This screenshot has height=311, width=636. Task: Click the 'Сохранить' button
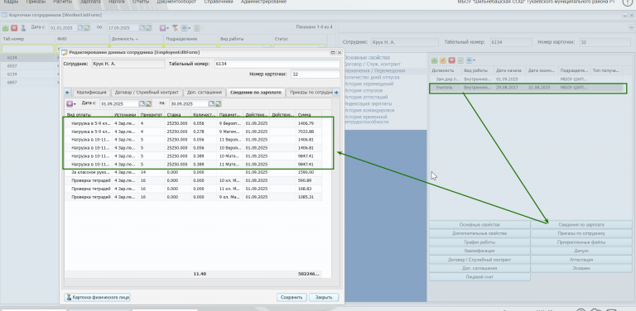[x=291, y=297]
